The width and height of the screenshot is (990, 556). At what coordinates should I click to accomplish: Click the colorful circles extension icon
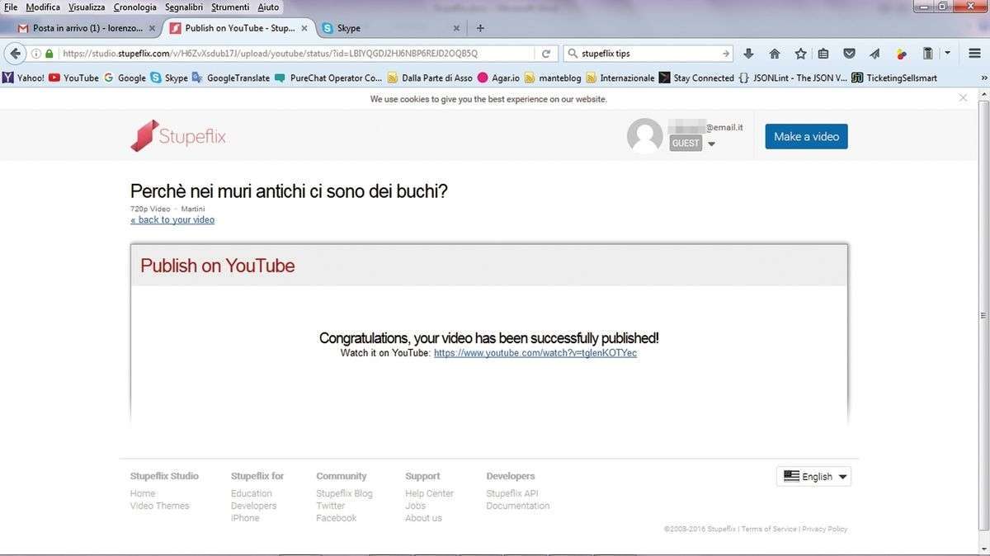click(x=902, y=54)
